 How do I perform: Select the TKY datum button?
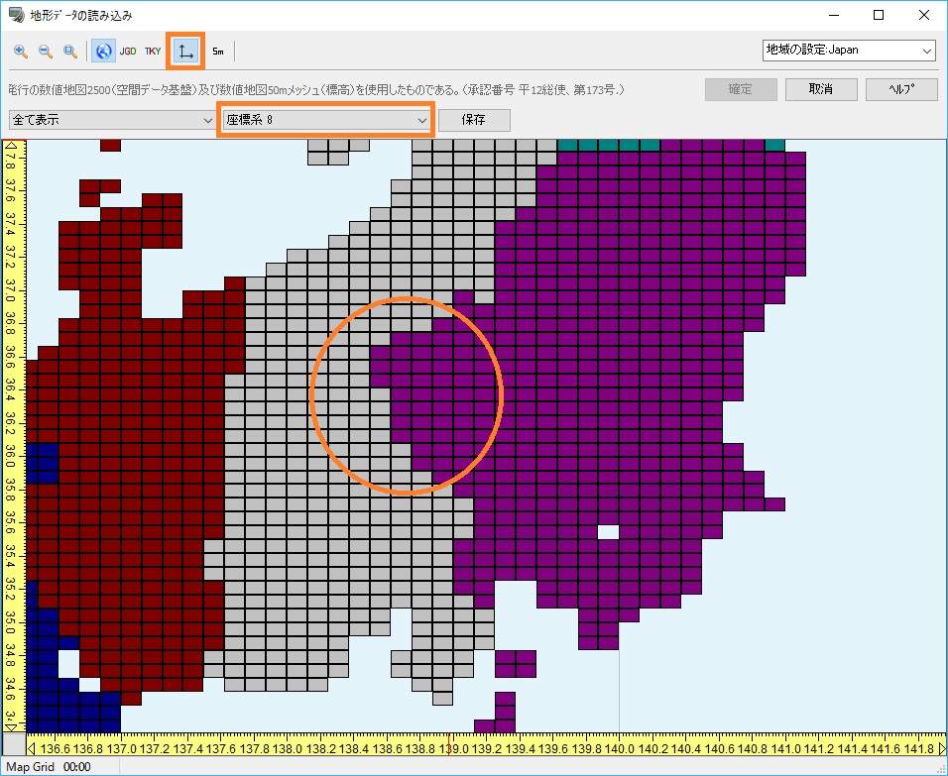click(153, 52)
